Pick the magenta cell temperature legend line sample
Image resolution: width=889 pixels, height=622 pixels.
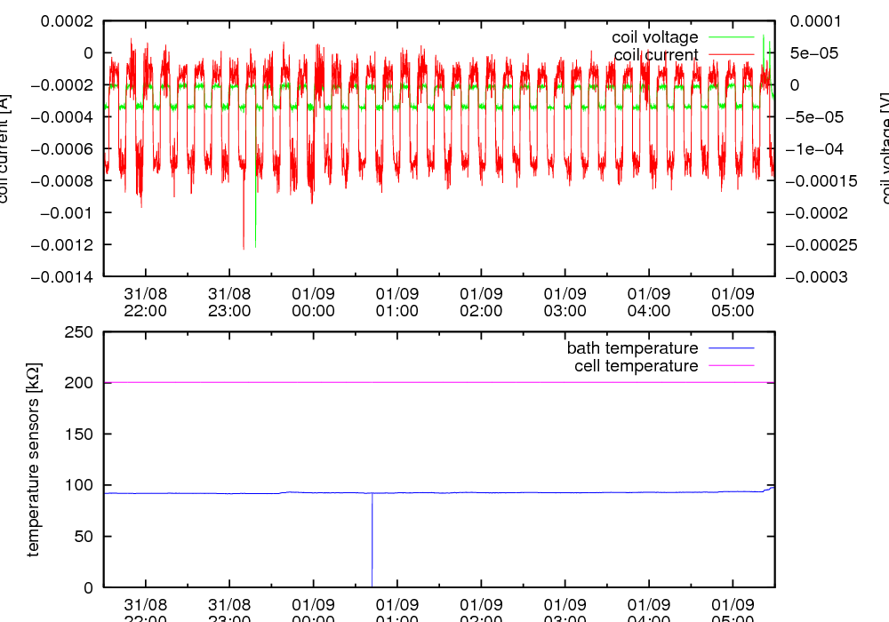tap(729, 366)
